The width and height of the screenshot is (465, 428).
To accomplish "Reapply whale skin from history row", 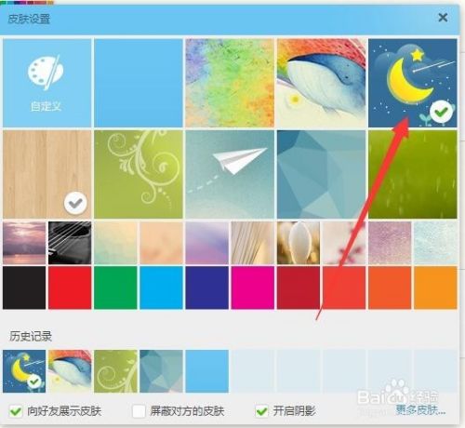I will click(x=70, y=371).
